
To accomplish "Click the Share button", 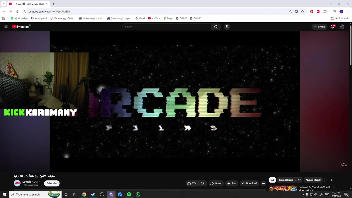I will click(x=216, y=183).
